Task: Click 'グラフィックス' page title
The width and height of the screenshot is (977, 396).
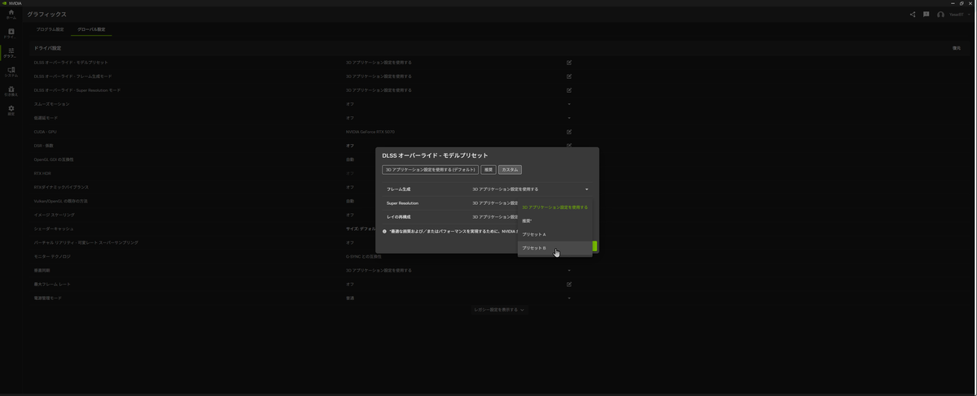Action: (x=47, y=15)
